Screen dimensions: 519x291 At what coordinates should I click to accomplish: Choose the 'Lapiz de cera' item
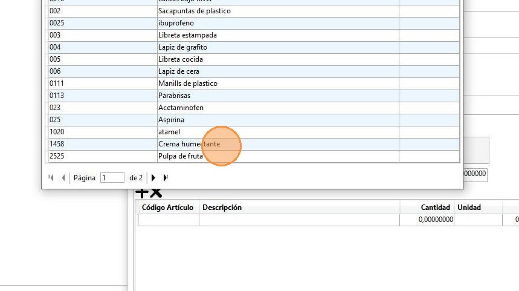(254, 71)
